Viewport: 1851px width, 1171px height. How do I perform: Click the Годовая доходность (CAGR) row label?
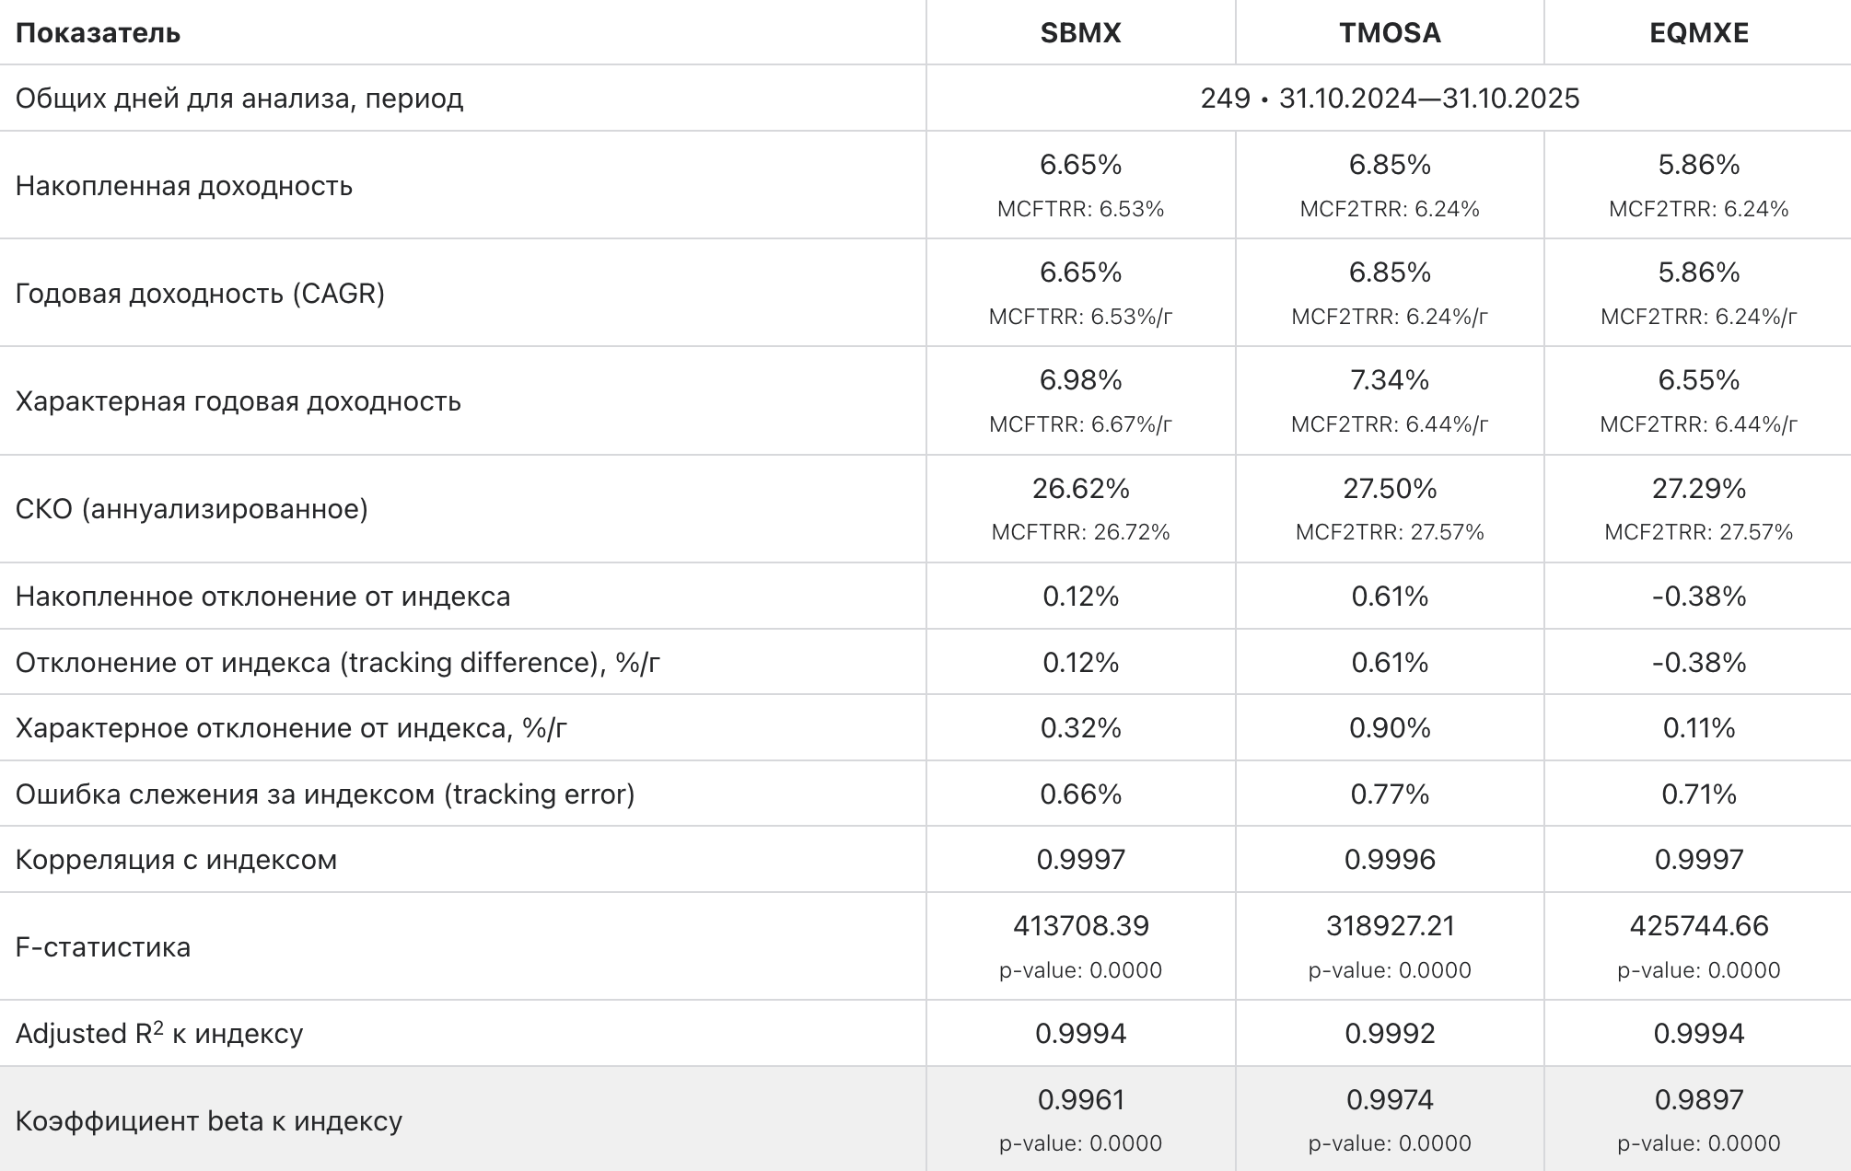coord(200,294)
